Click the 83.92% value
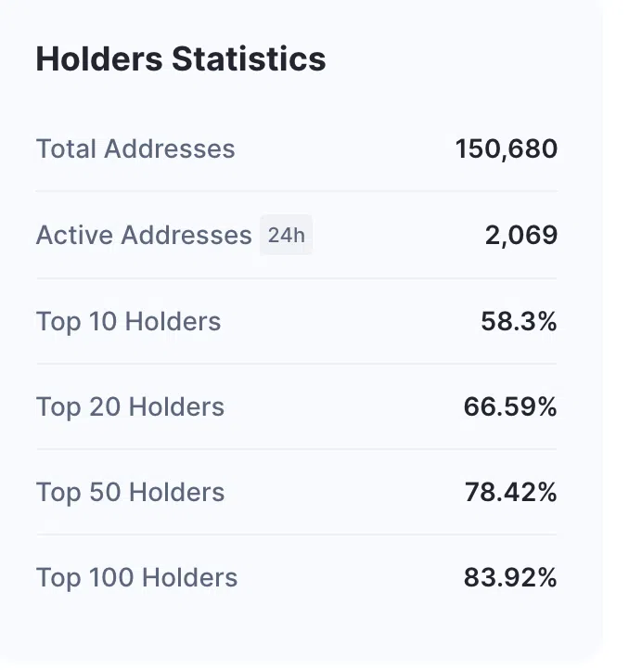The height and width of the screenshot is (670, 629). (510, 577)
